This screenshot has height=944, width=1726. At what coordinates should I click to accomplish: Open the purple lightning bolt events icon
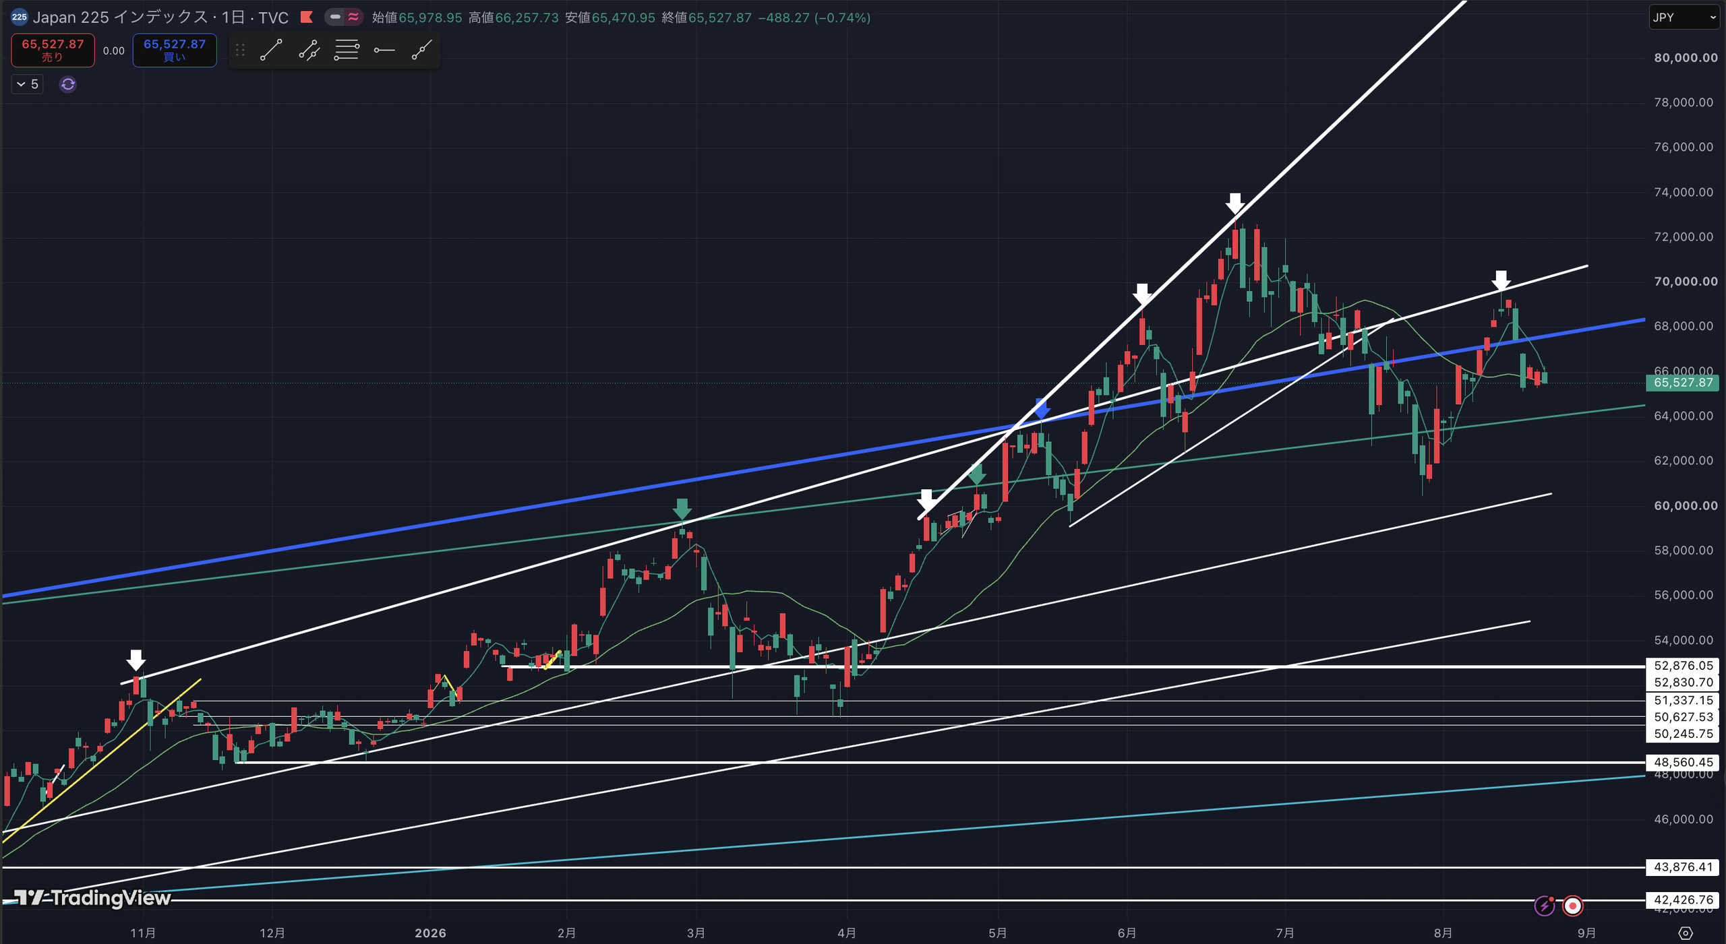coord(1545,906)
